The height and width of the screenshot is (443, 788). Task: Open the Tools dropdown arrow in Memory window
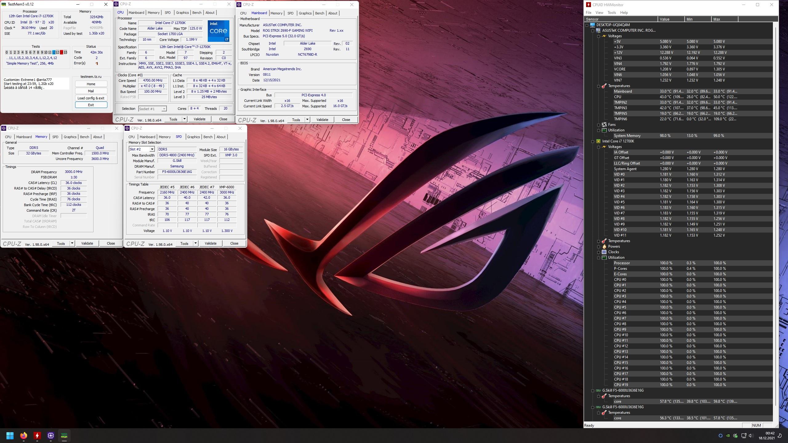(72, 243)
